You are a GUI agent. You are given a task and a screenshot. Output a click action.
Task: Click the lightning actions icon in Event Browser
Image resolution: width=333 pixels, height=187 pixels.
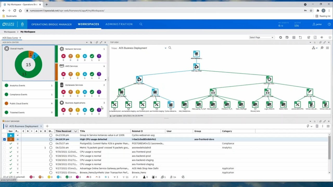tap(308, 126)
